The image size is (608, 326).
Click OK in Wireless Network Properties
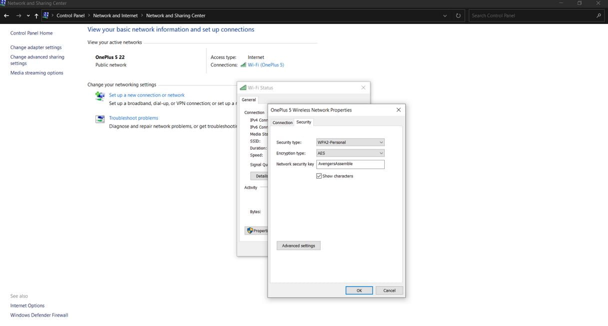pos(359,290)
